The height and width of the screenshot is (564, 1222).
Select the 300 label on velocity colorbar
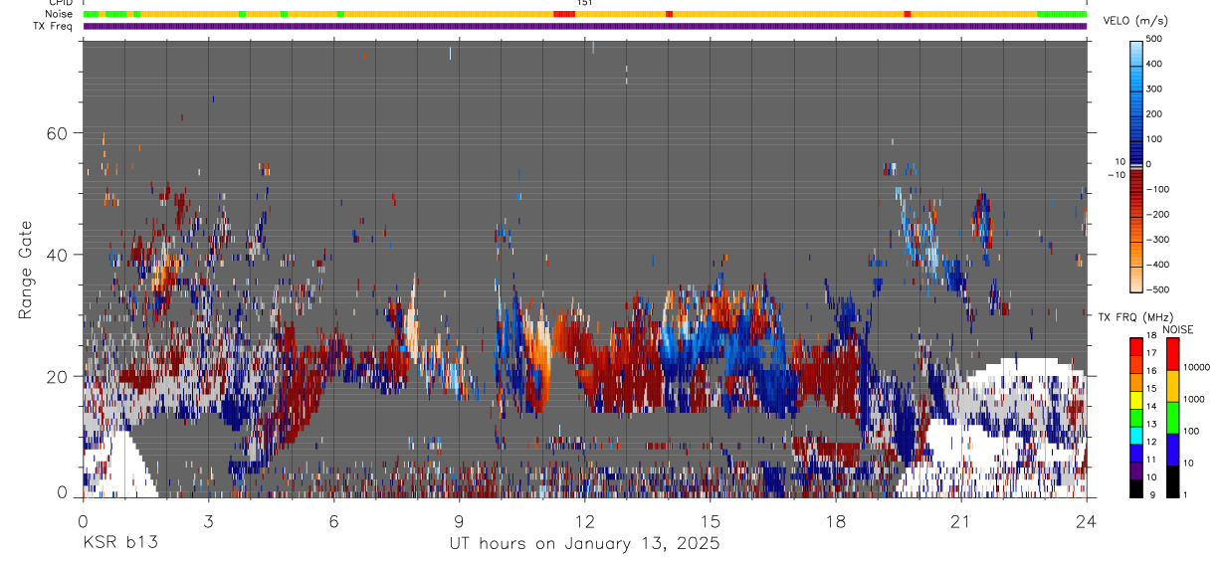[1155, 89]
